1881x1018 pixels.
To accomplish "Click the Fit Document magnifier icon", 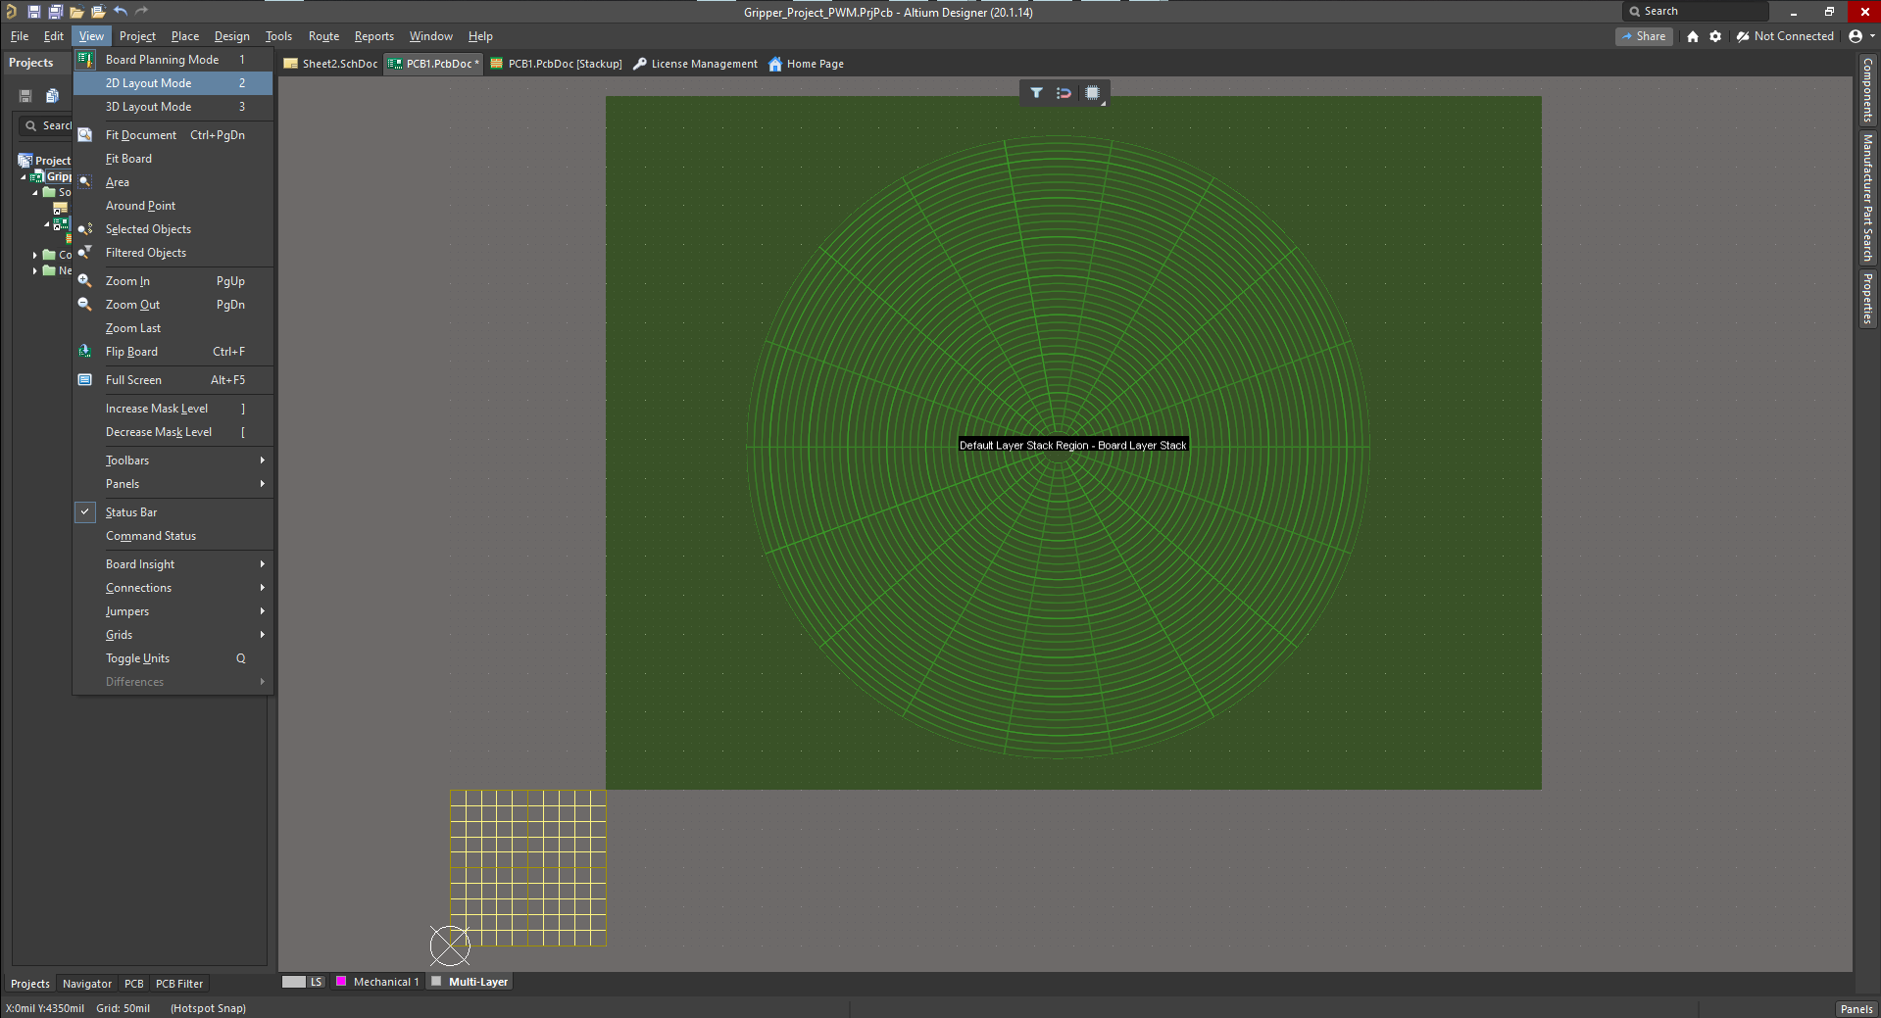I will (85, 135).
